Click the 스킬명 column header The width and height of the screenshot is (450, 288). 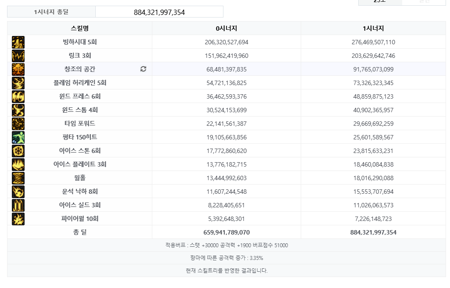pyautogui.click(x=79, y=28)
